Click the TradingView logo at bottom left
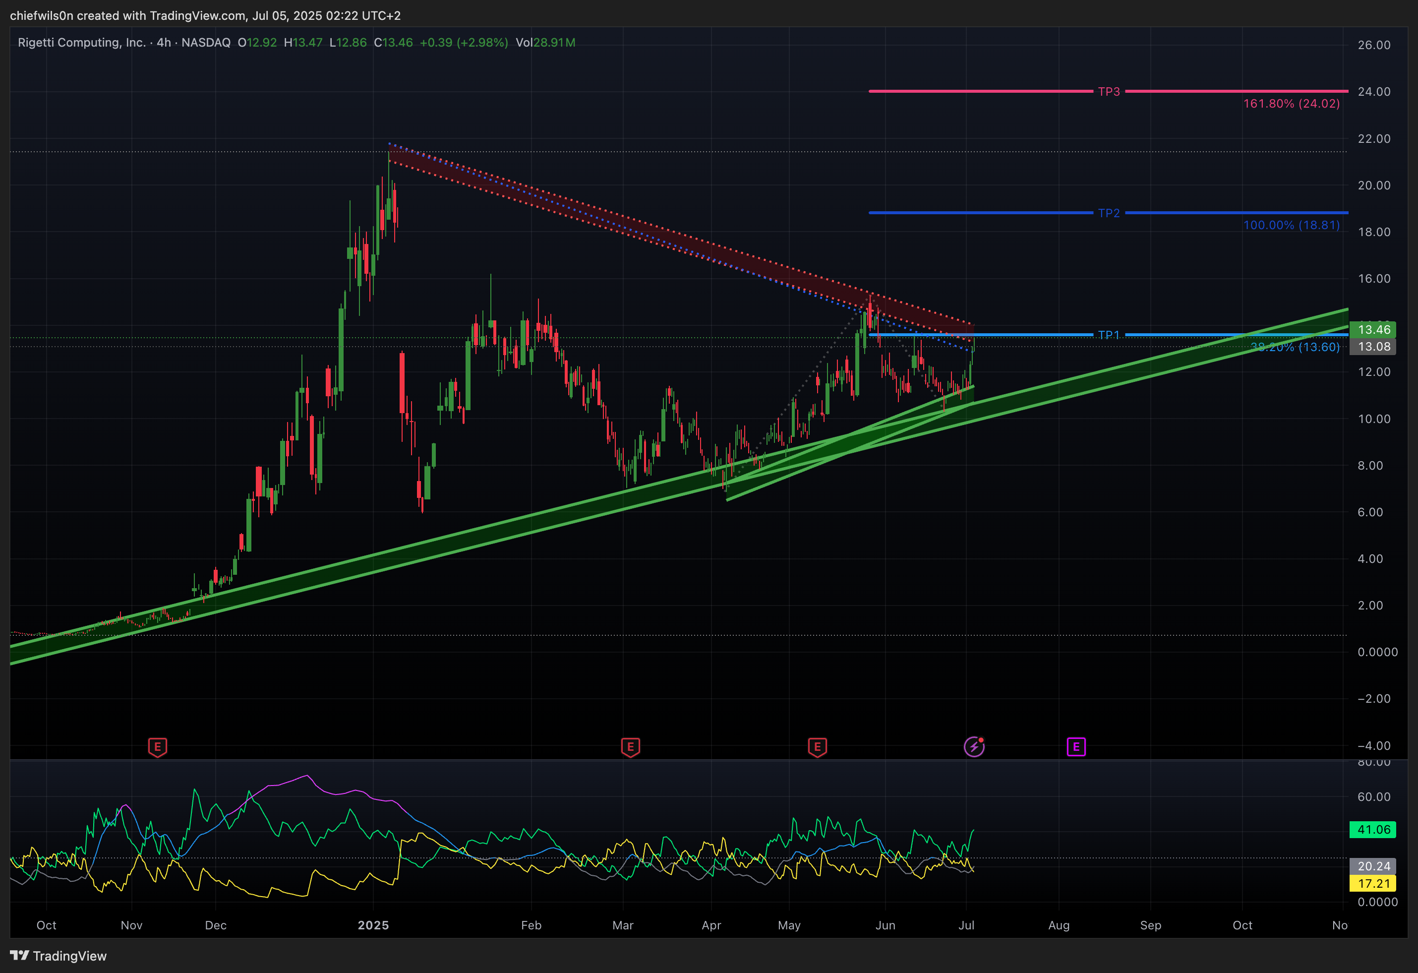 pos(59,956)
